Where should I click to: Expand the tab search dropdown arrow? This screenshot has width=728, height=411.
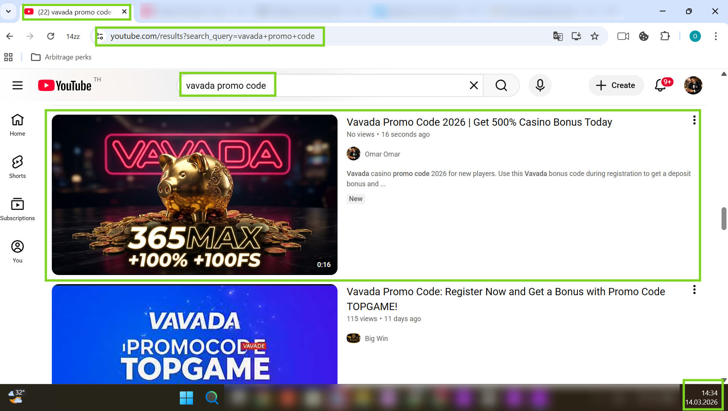(x=8, y=11)
